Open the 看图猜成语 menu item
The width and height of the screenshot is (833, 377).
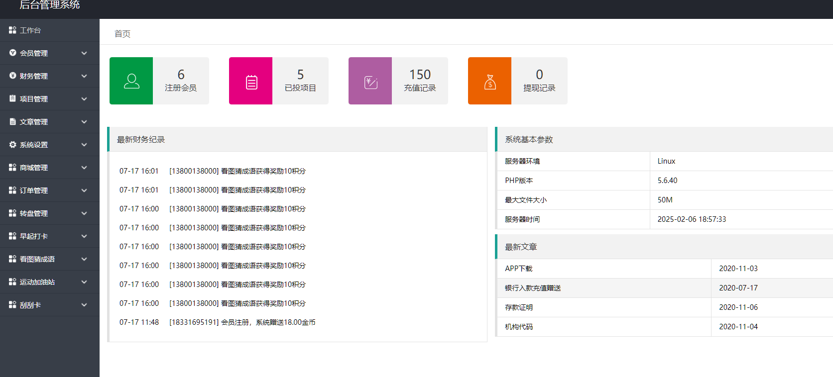(x=37, y=259)
